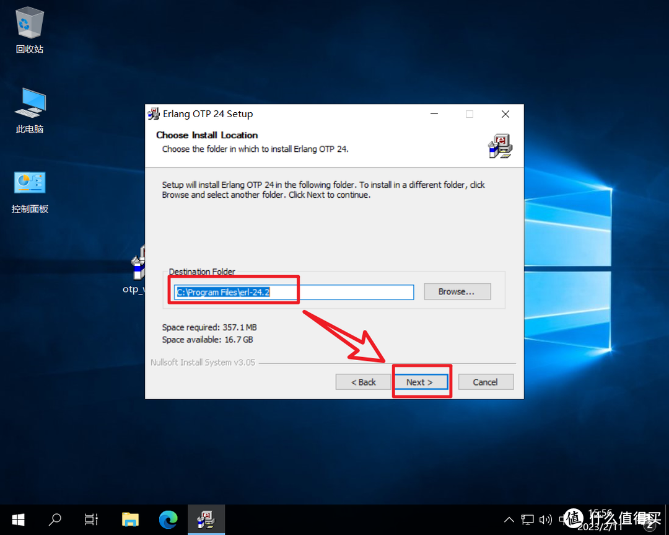Click the volume speaker tray icon
669x535 pixels.
pyautogui.click(x=545, y=520)
